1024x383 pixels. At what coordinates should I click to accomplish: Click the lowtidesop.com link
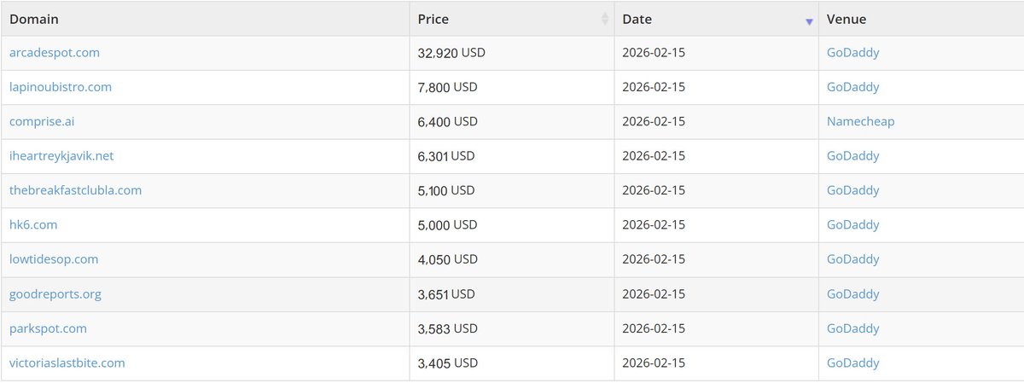54,259
